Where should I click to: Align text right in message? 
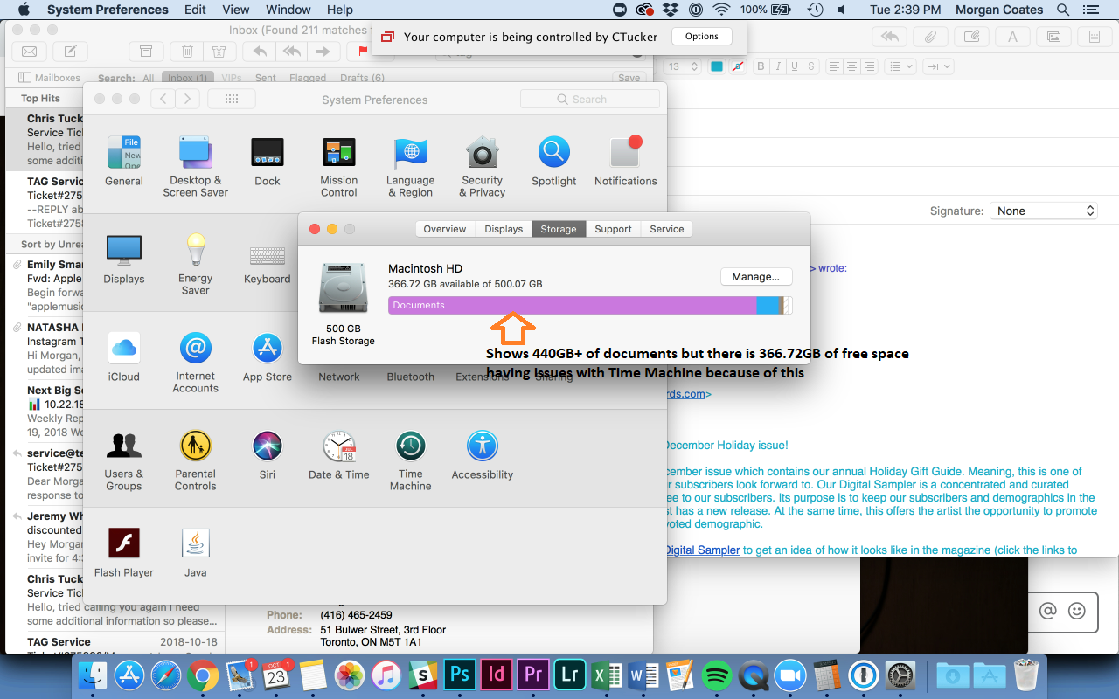[x=869, y=66]
